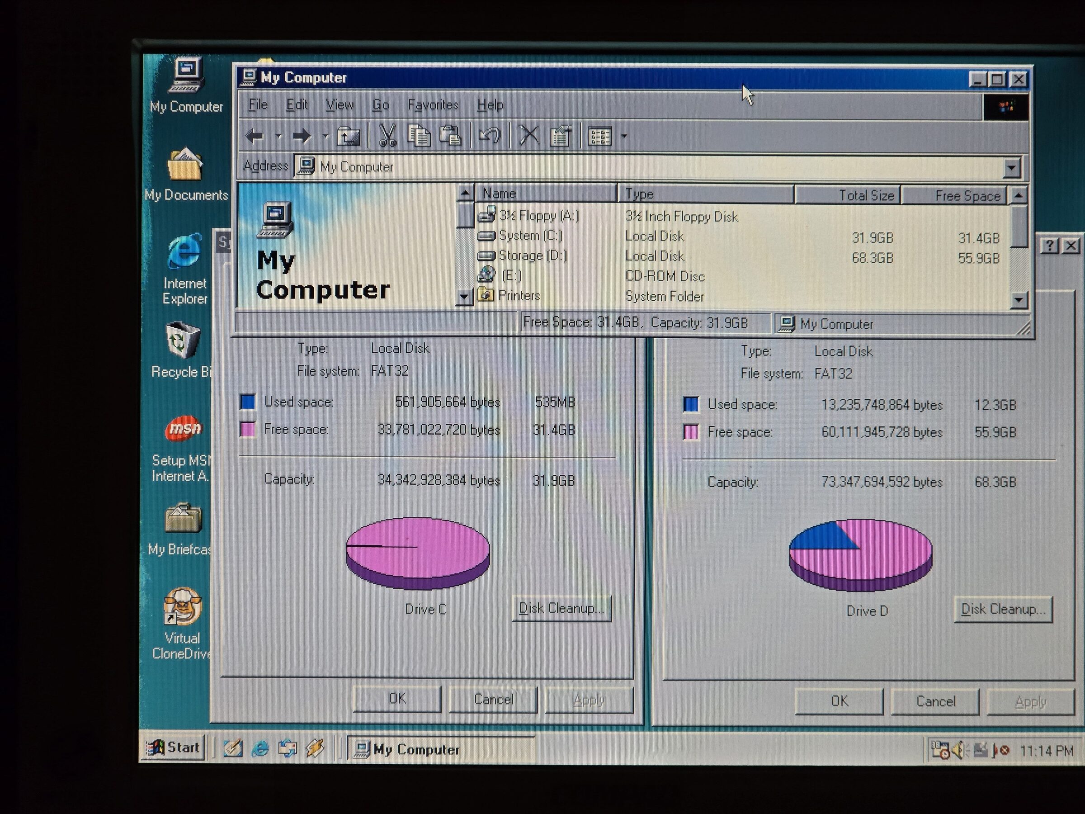Click the Delete X toolbar icon
Screen dimensions: 1085x814
pyautogui.click(x=529, y=135)
